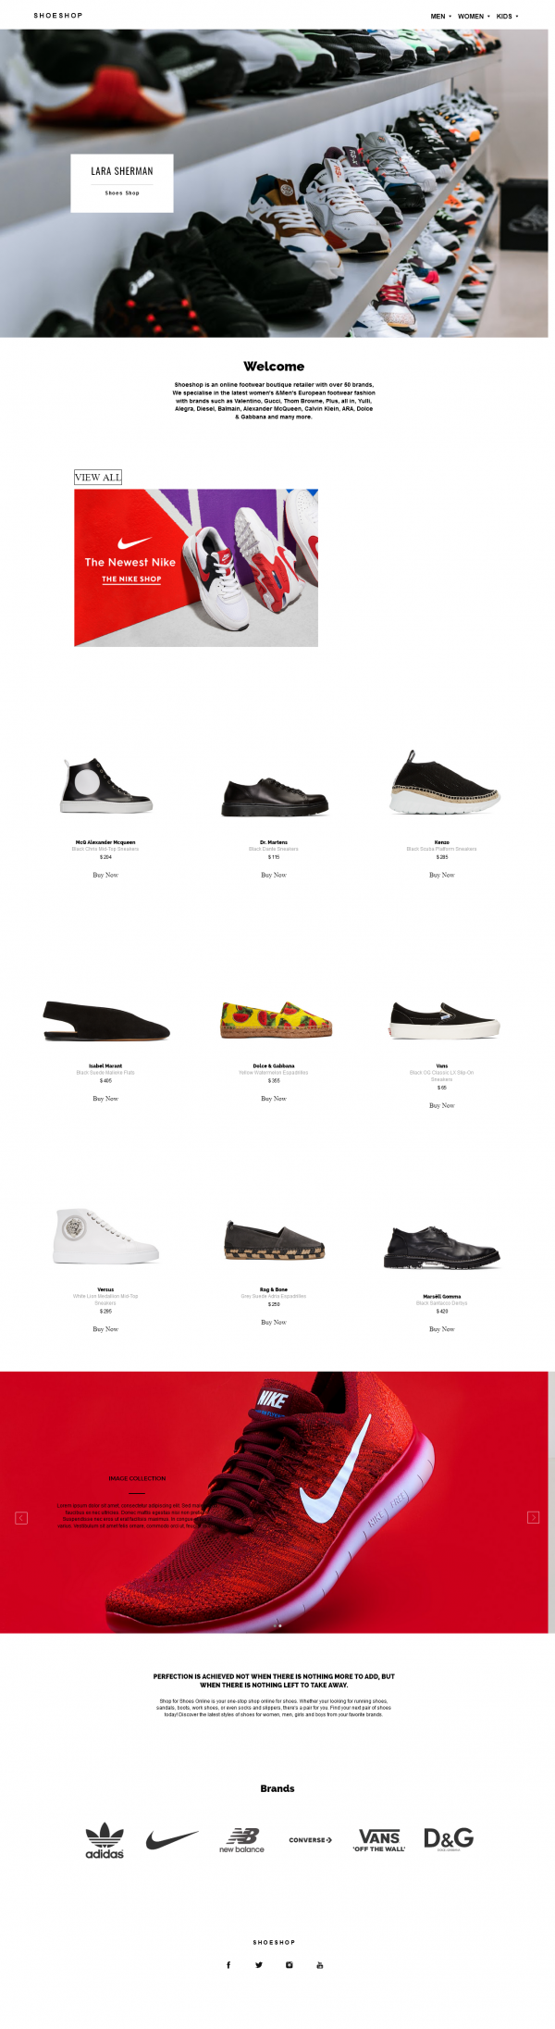555x2029 pixels.
Task: Click the VIEW ALL button
Action: [98, 478]
